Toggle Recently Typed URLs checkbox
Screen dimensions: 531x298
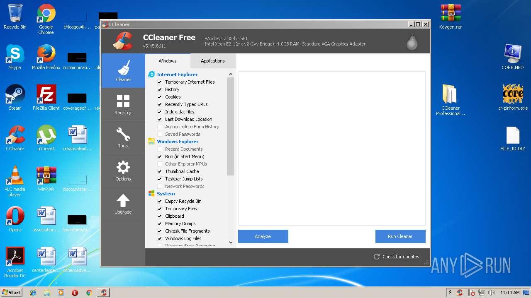[x=160, y=104]
